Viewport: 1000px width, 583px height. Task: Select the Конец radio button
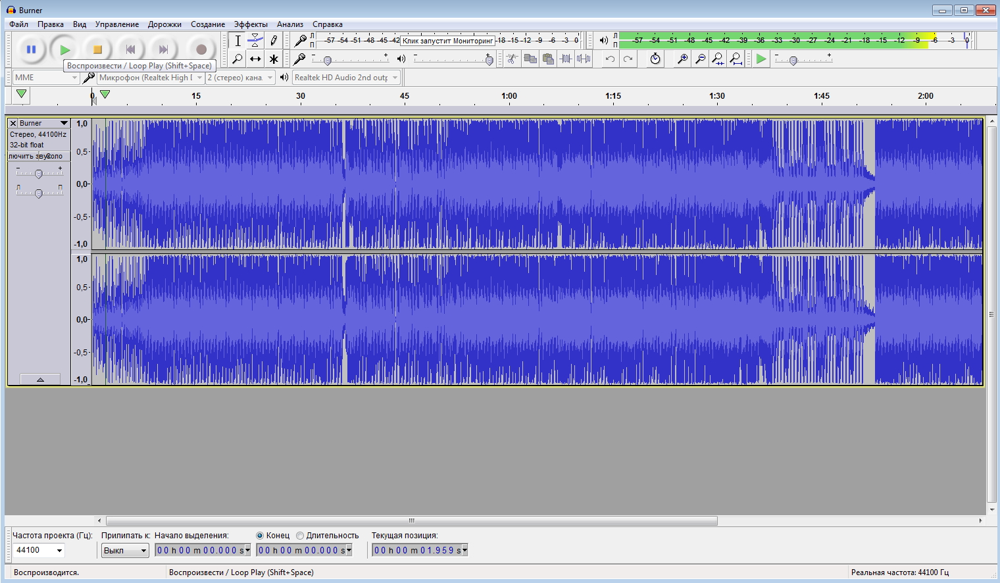pos(260,536)
